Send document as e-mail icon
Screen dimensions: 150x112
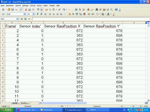(x=16, y=9)
